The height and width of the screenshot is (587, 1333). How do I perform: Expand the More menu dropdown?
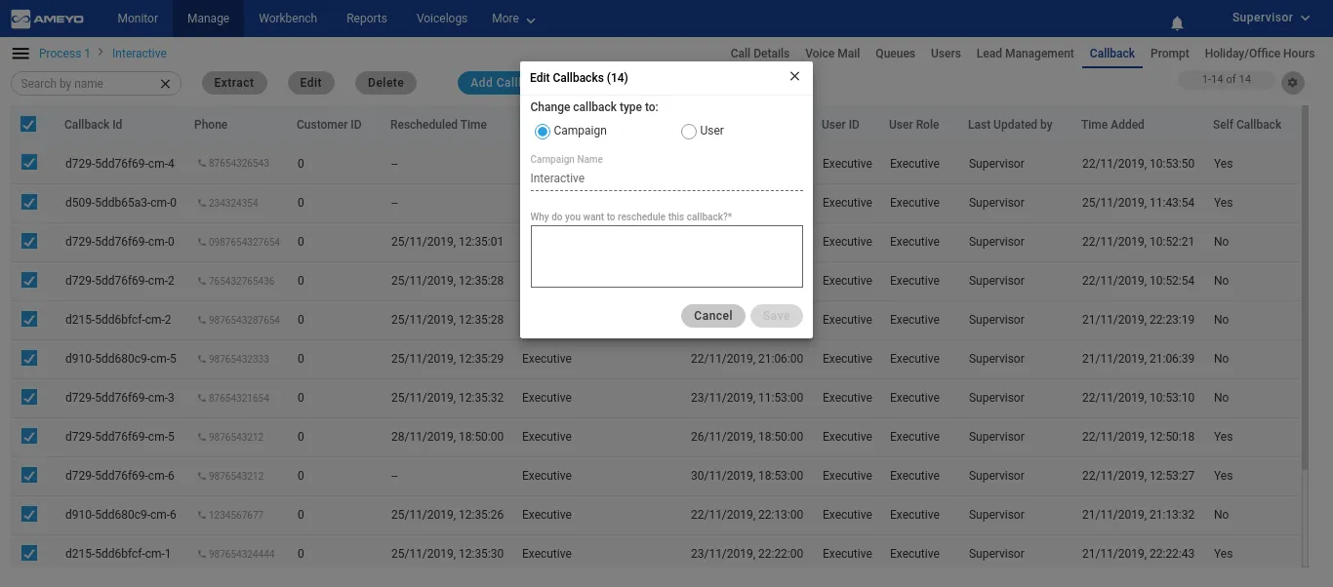[x=513, y=19]
